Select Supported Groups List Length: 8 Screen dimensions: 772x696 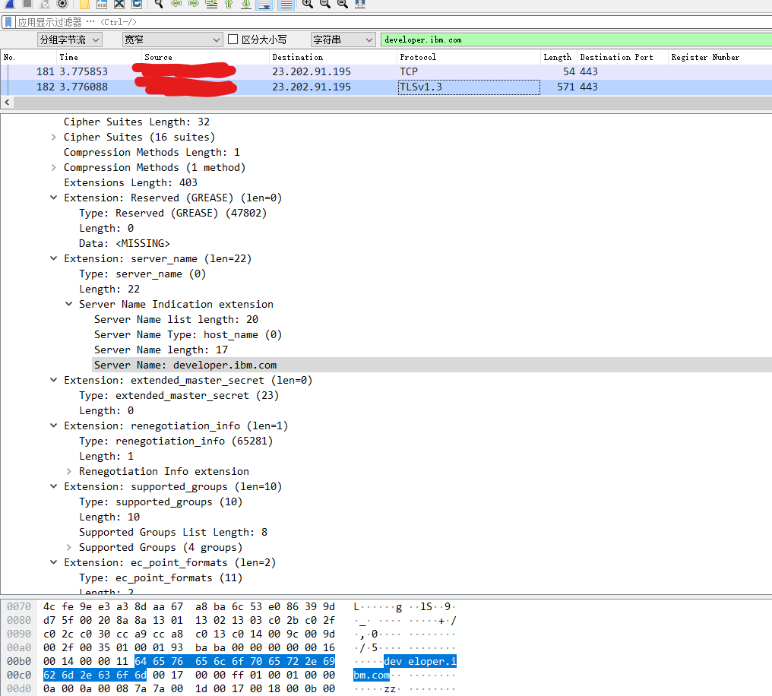173,533
